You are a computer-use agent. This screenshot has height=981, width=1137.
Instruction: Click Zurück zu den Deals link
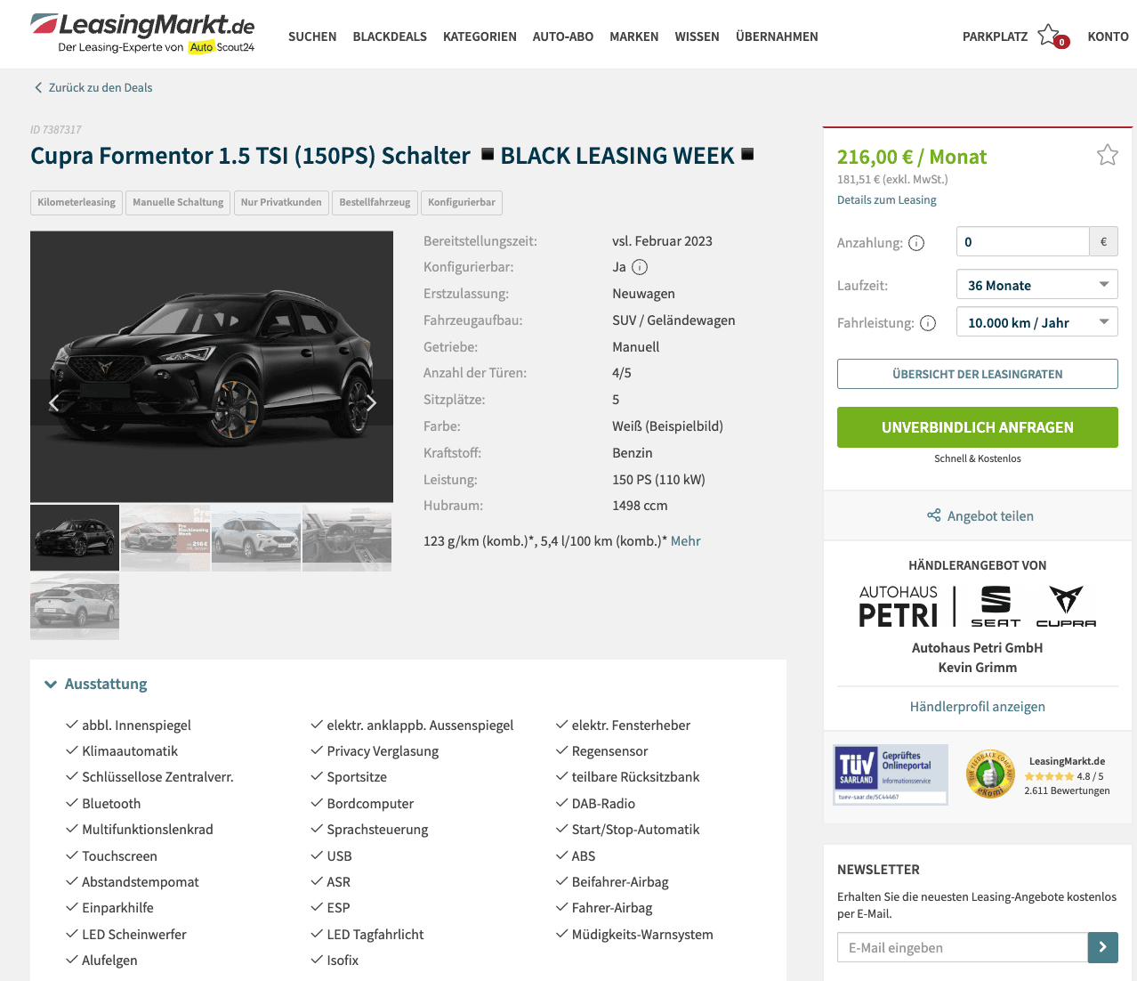[101, 87]
